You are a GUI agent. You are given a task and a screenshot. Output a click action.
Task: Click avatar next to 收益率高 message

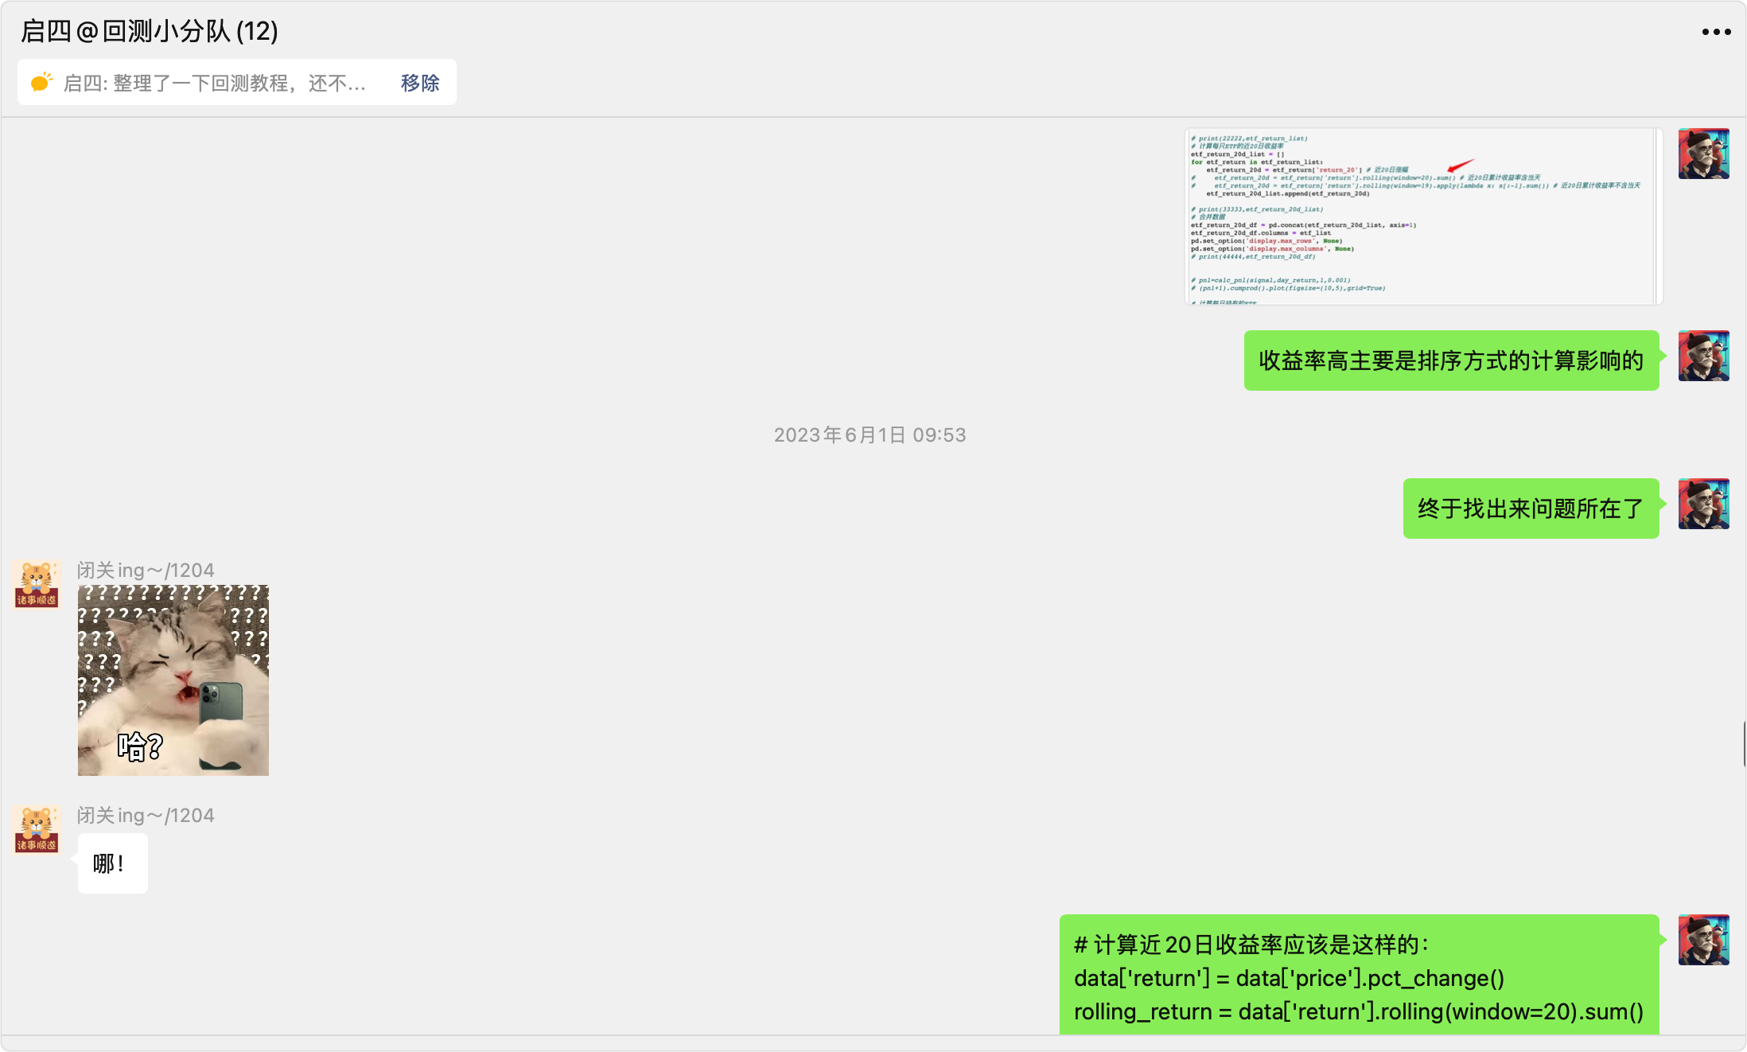pos(1703,356)
